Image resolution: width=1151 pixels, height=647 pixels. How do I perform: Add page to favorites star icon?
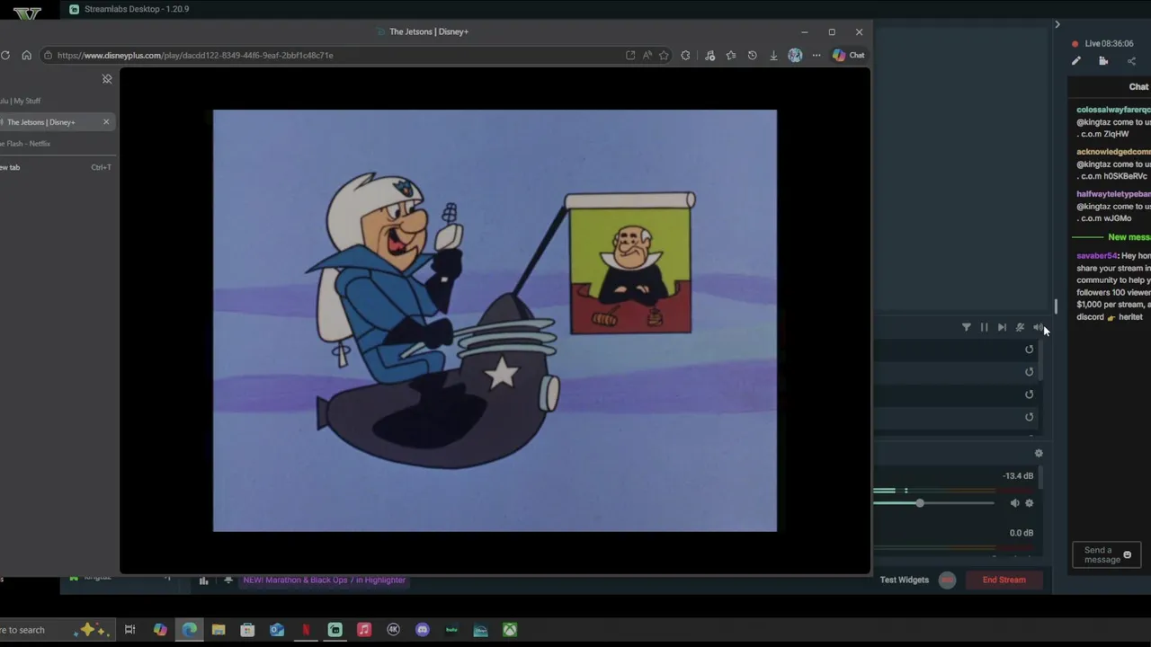[664, 55]
